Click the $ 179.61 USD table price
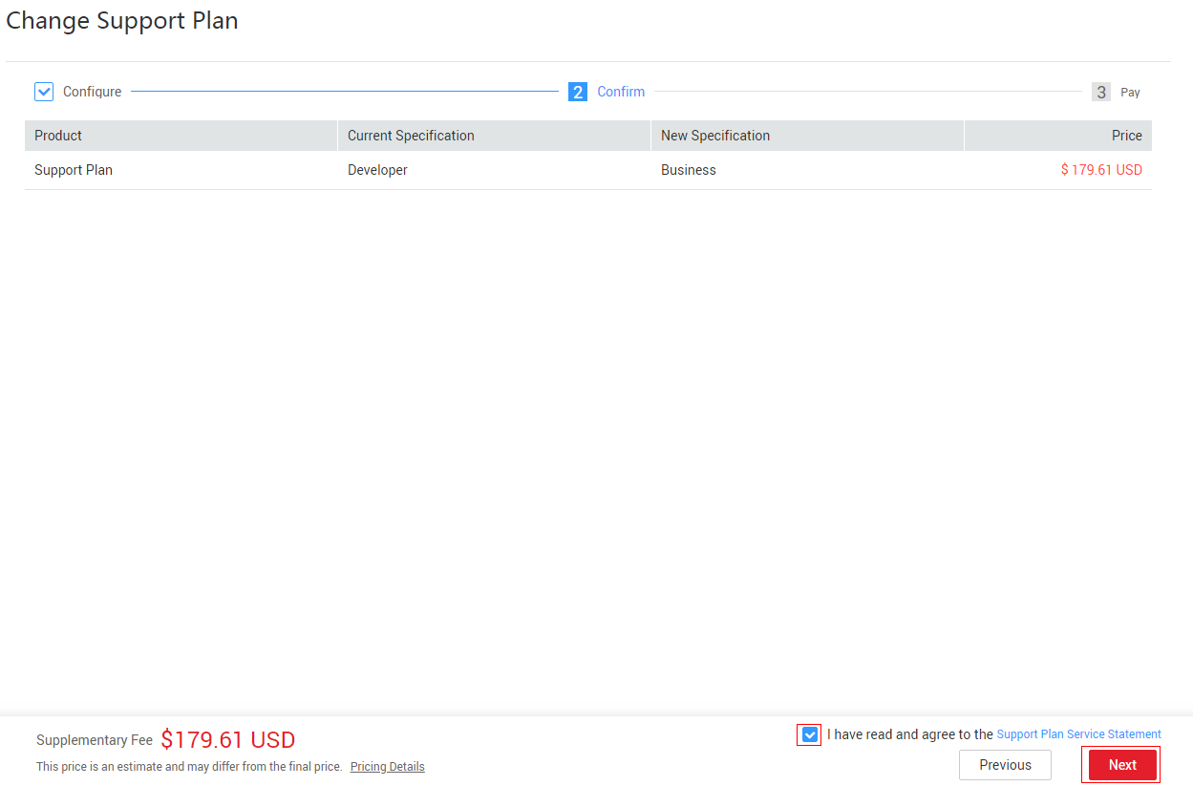This screenshot has width=1193, height=786. point(1101,170)
